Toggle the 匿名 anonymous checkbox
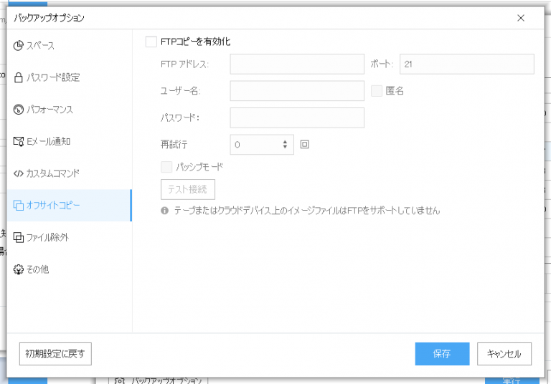Viewport: 551px width, 384px height. (x=377, y=90)
